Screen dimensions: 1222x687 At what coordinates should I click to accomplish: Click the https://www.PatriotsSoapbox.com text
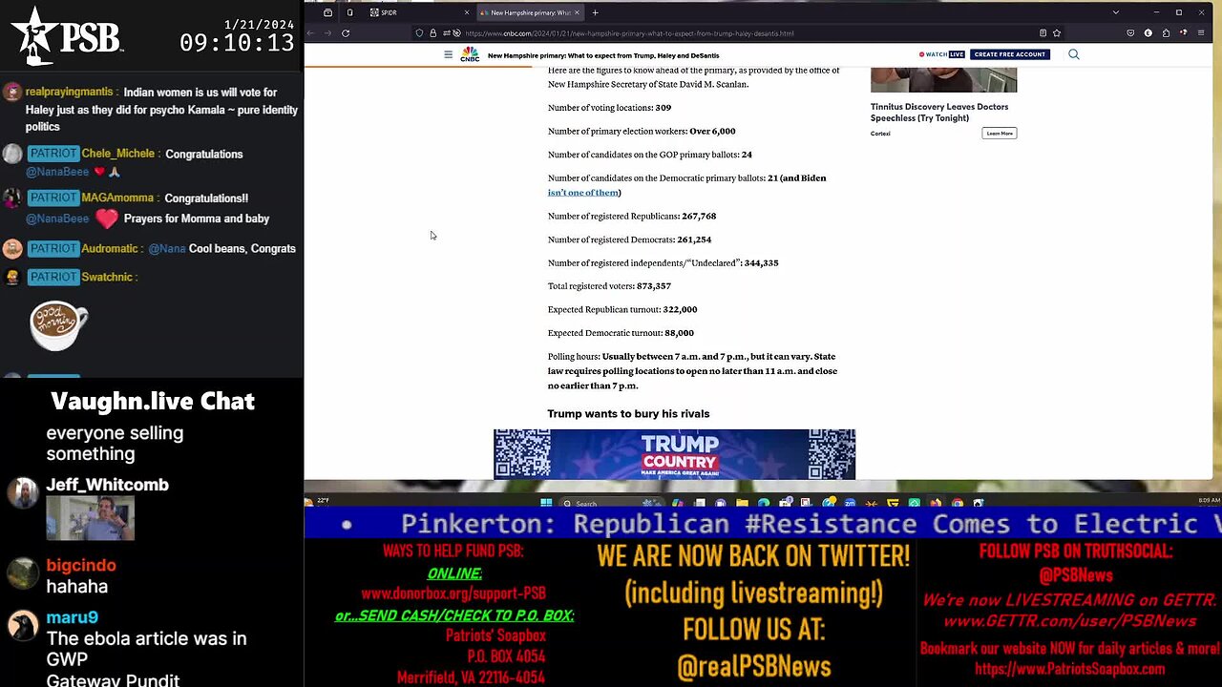1069,669
